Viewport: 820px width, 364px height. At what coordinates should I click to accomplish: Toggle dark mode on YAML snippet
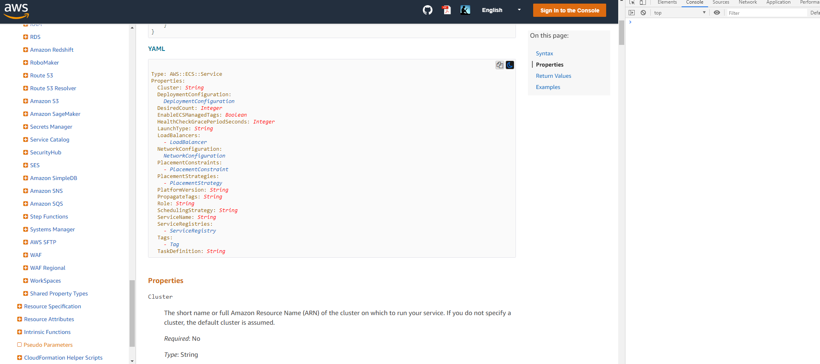[x=510, y=65]
